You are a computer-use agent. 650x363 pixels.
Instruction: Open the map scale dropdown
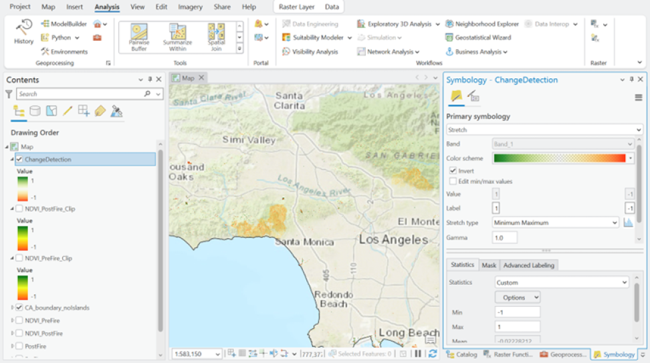(x=217, y=354)
